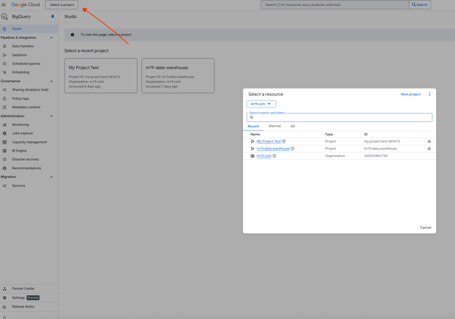Collapse the Migration section

(52, 177)
